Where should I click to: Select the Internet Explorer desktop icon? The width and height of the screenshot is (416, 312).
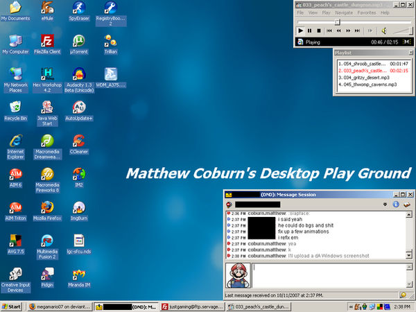pyautogui.click(x=16, y=146)
